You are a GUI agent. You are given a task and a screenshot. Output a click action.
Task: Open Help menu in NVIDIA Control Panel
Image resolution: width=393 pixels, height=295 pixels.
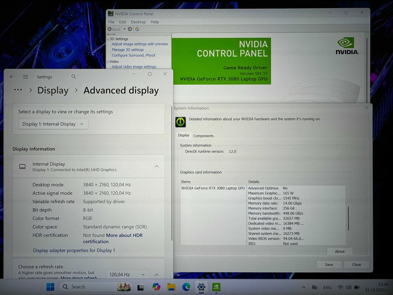[155, 22]
